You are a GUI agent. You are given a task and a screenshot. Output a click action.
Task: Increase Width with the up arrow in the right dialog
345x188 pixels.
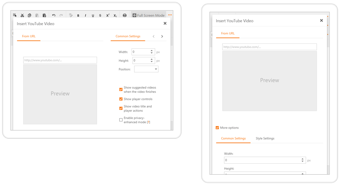[302, 159]
